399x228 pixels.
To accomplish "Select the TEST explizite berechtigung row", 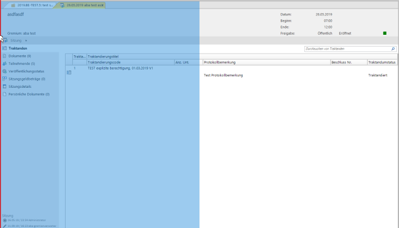I will coord(120,68).
